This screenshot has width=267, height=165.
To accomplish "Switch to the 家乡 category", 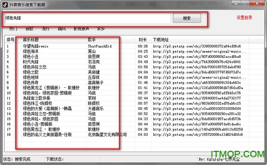I will tap(101, 29).
